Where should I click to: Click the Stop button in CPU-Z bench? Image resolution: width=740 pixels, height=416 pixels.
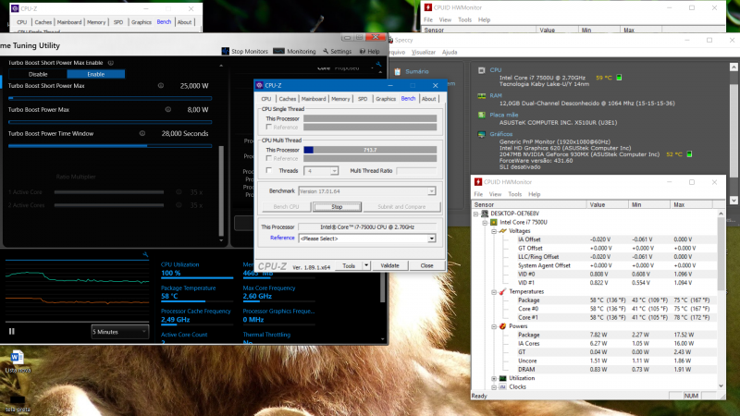(337, 206)
